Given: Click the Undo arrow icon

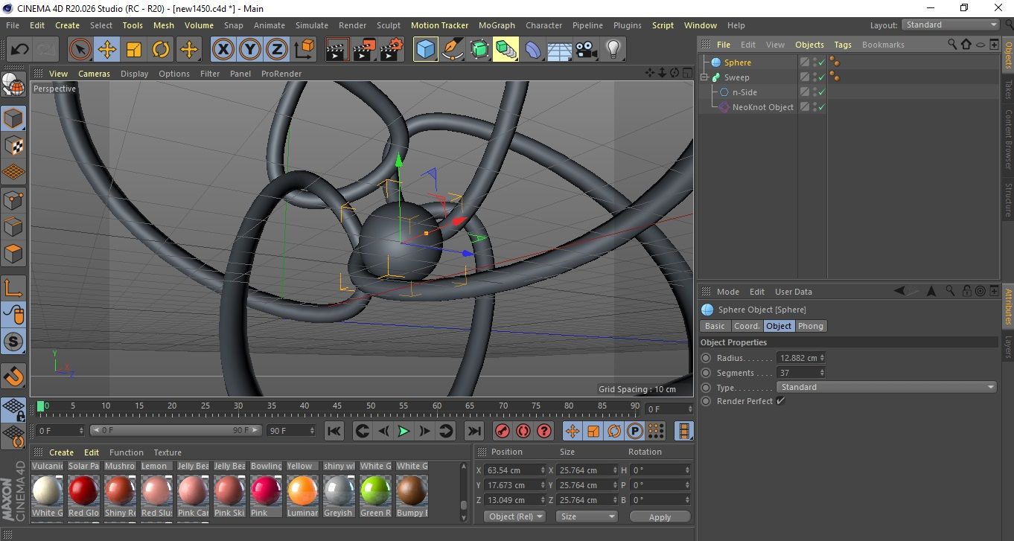Looking at the screenshot, I should click(20, 50).
